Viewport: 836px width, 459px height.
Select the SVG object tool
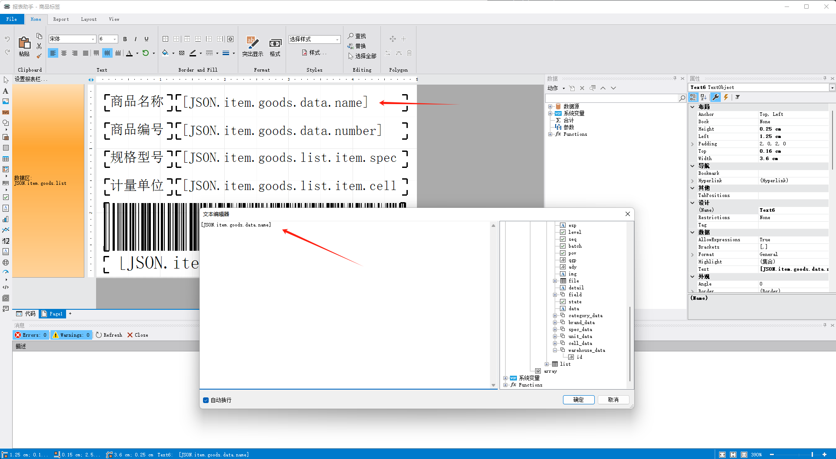6,112
